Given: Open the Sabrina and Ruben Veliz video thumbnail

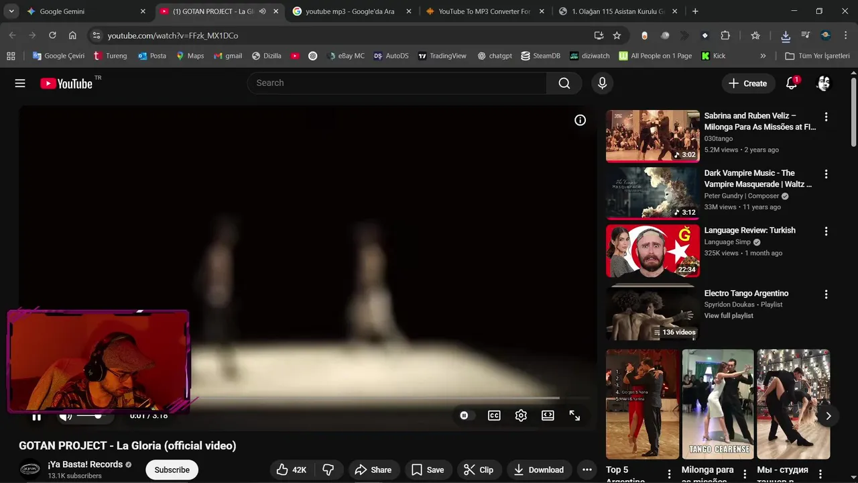Looking at the screenshot, I should 653,136.
